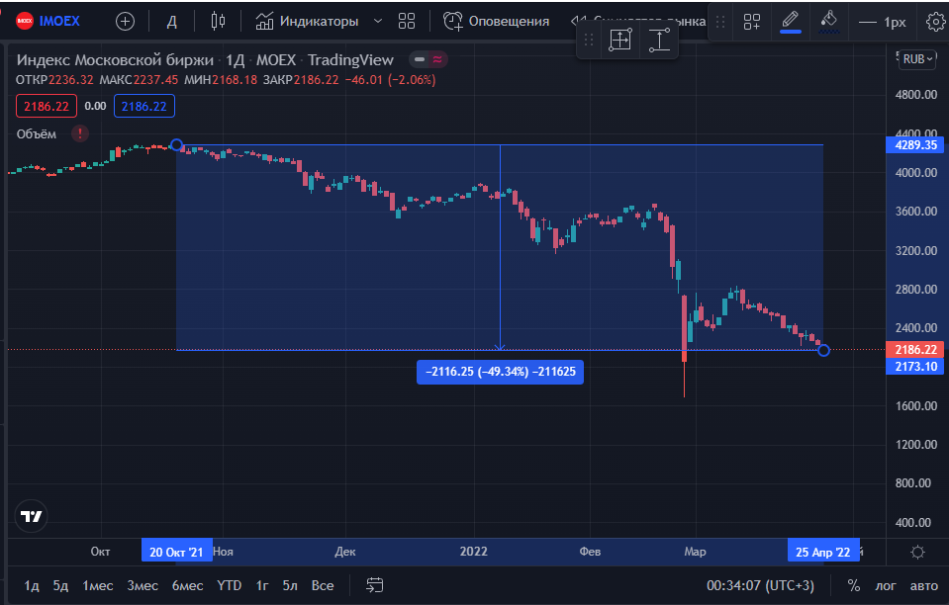Open drawing settings gear icon

point(936,23)
